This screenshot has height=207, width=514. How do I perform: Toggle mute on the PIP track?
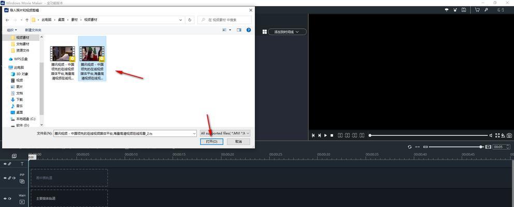click(x=14, y=178)
